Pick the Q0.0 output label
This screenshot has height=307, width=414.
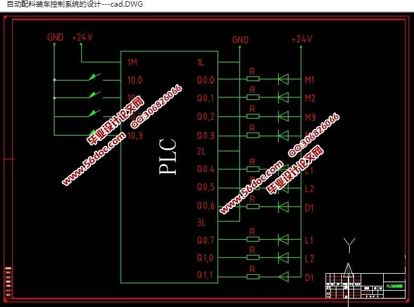click(205, 80)
